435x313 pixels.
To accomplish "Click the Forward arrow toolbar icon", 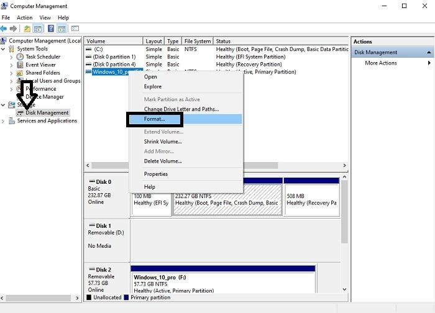I will [x=13, y=29].
